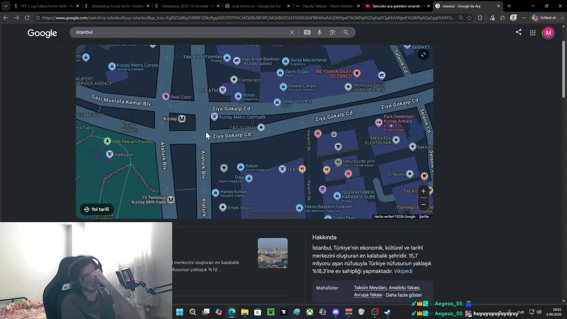Reload the current page
The width and height of the screenshot is (567, 319).
click(x=27, y=18)
